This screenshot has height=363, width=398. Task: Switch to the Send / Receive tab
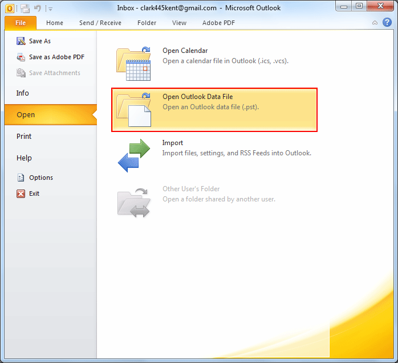tap(100, 23)
